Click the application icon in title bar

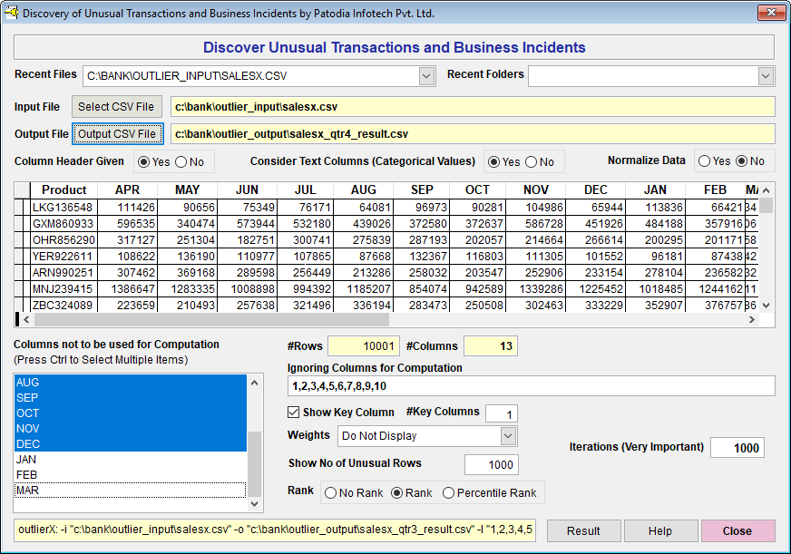(x=12, y=13)
